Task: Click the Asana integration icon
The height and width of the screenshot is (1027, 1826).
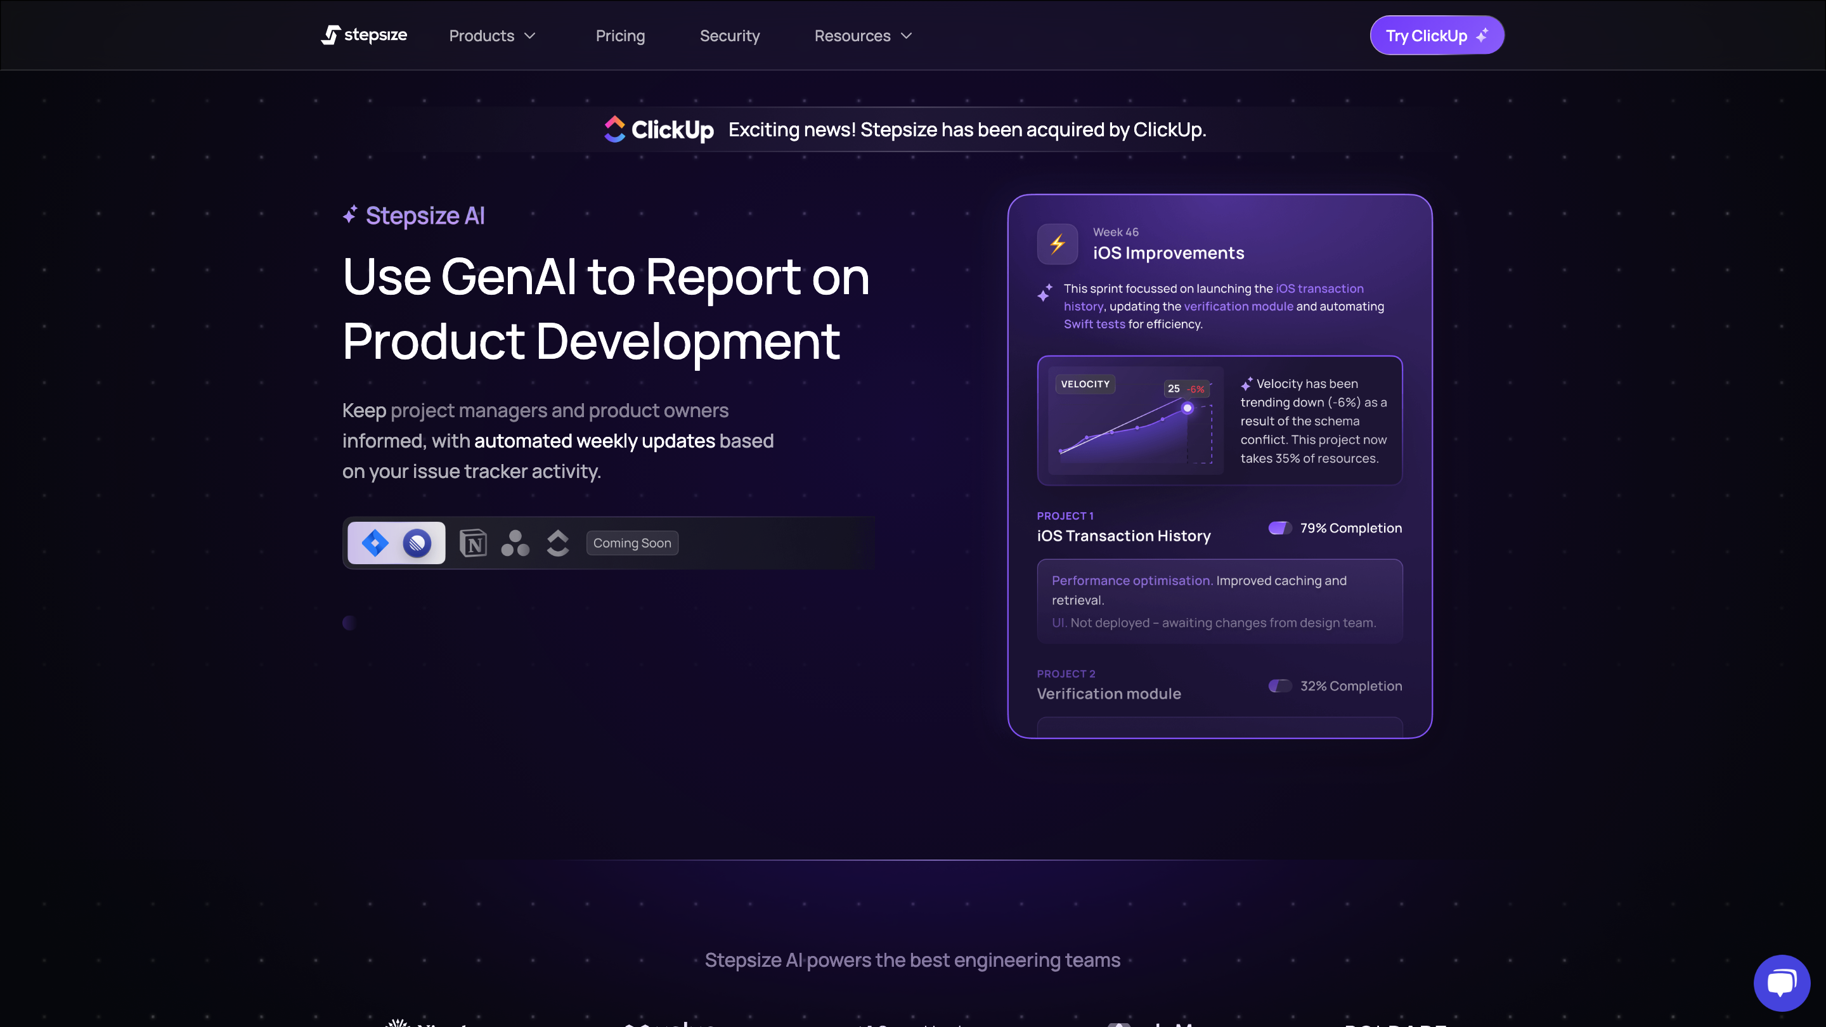Action: click(x=515, y=543)
